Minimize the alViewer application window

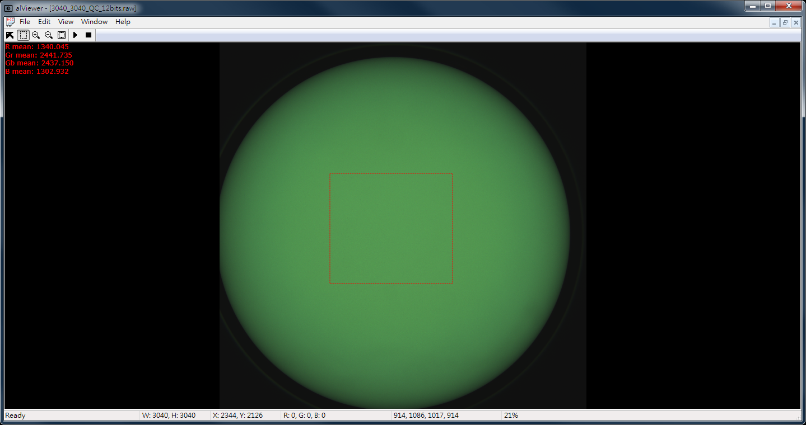coord(752,6)
